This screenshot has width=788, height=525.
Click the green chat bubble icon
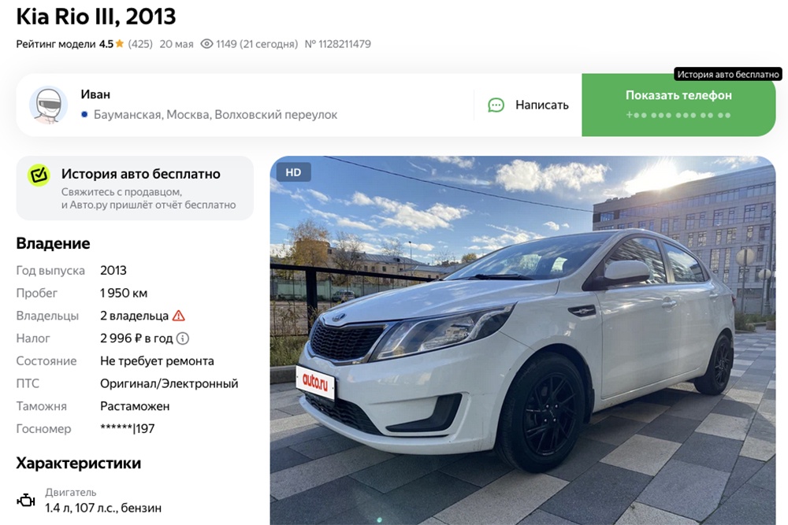coord(496,105)
